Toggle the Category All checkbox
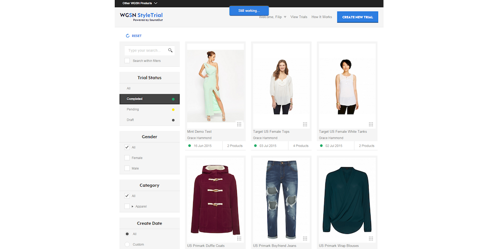498x249 pixels. 127,196
